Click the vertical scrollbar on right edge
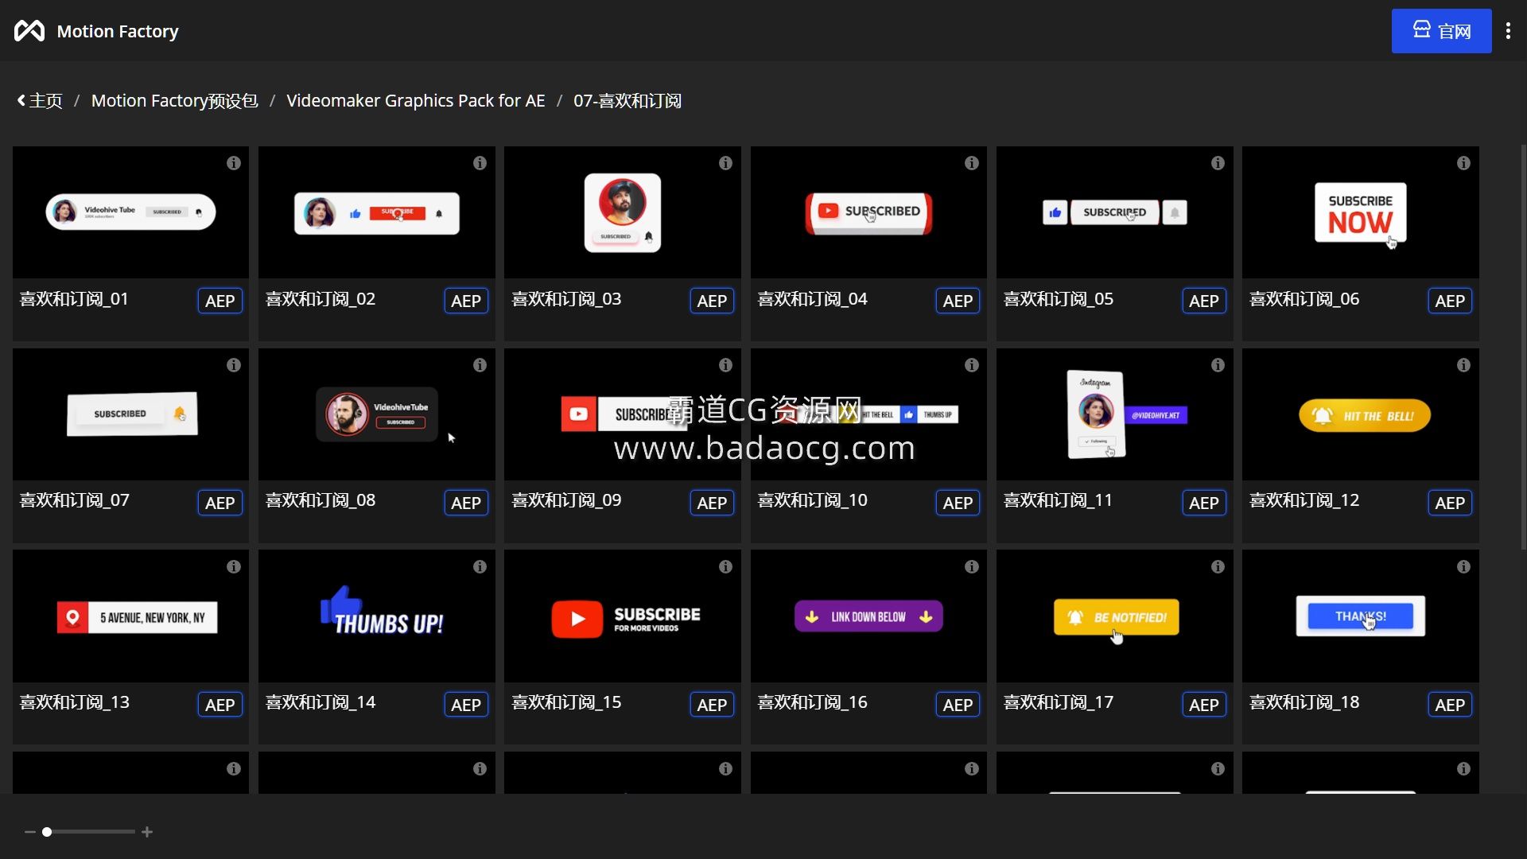Image resolution: width=1527 pixels, height=859 pixels. pos(1523,347)
